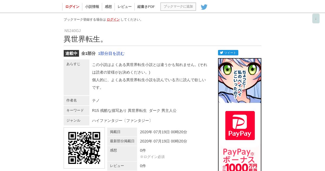Click the 作者名 row label
This screenshot has width=325, height=171.
point(76,100)
